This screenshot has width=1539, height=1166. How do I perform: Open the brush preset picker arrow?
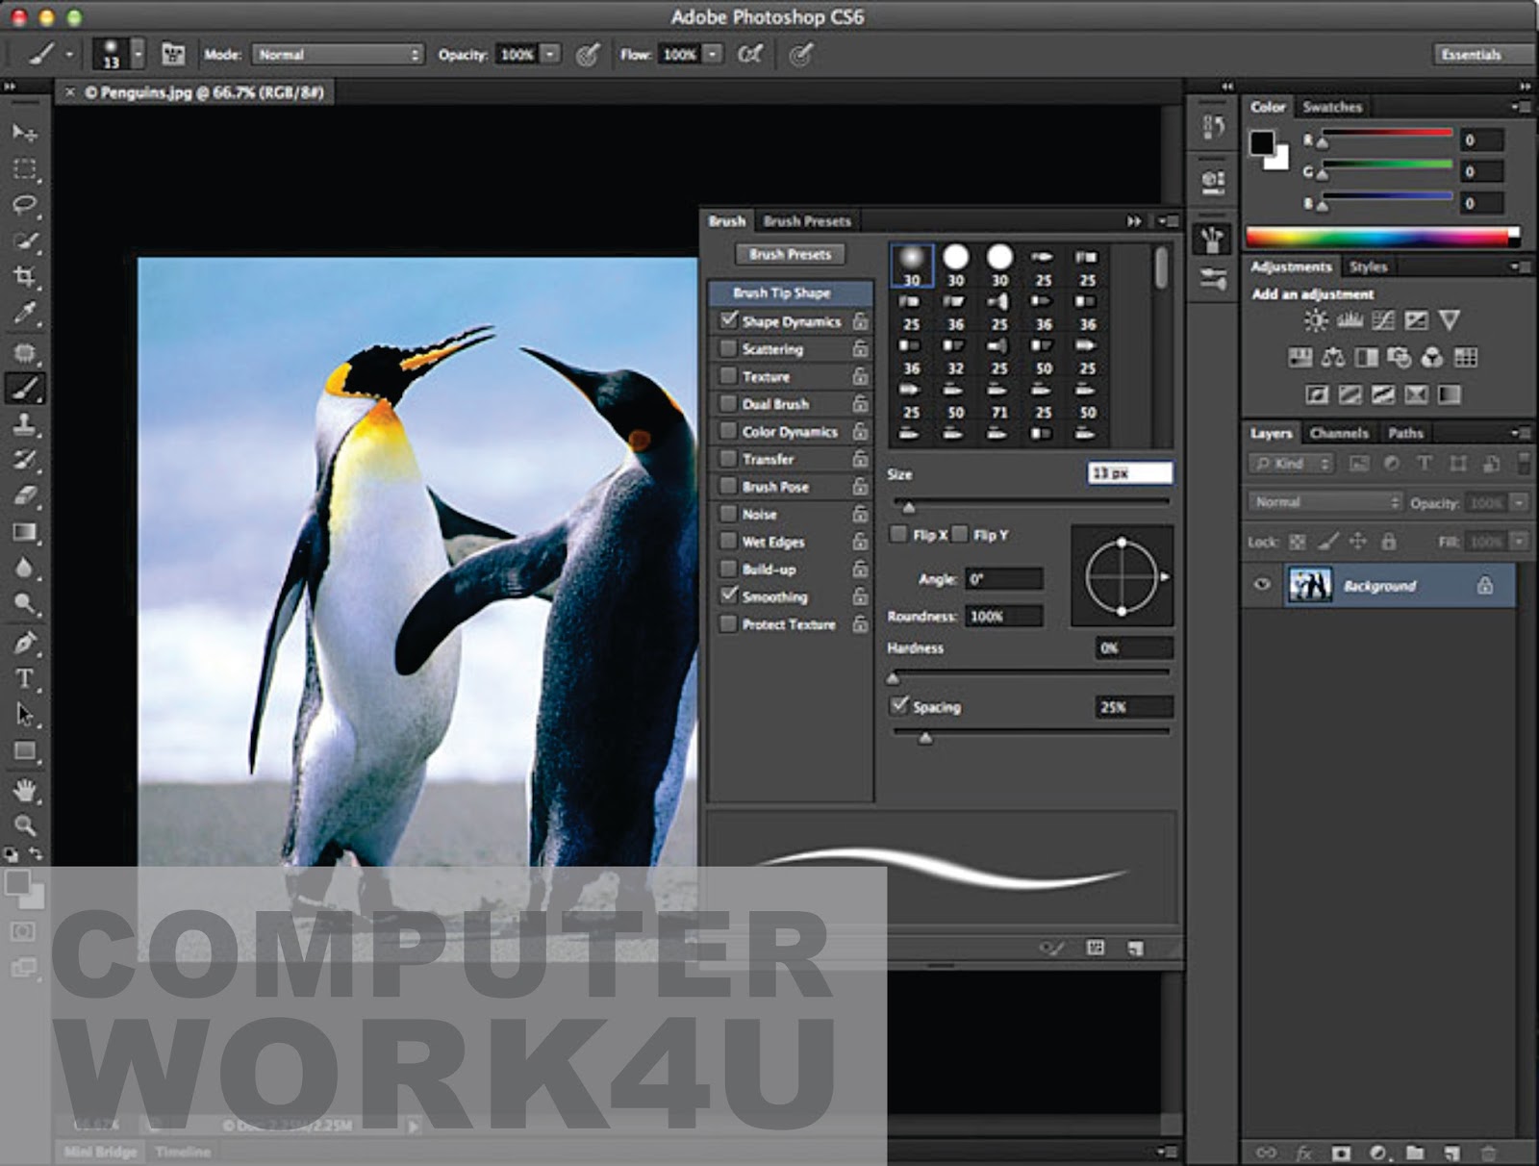click(138, 54)
